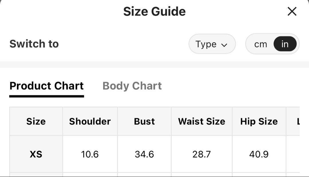Click the XS hip value 40.9
309x177 pixels.
tap(259, 154)
